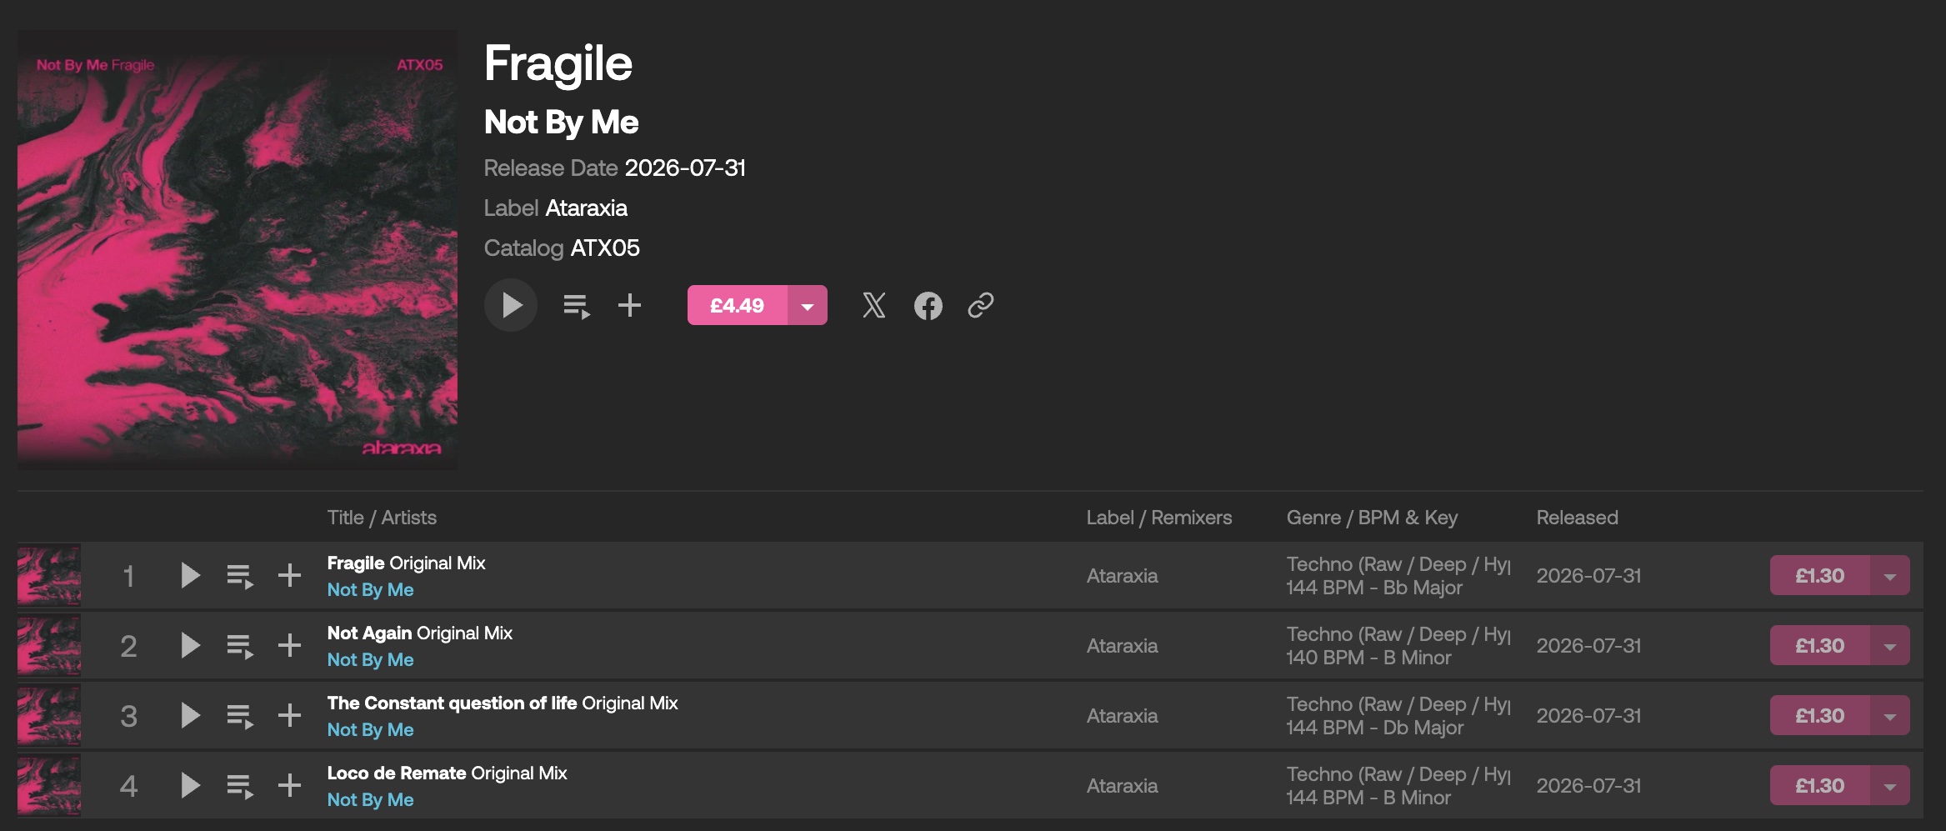The height and width of the screenshot is (831, 1946).
Task: Add Fragile release to playlist with plus icon
Action: 630,305
